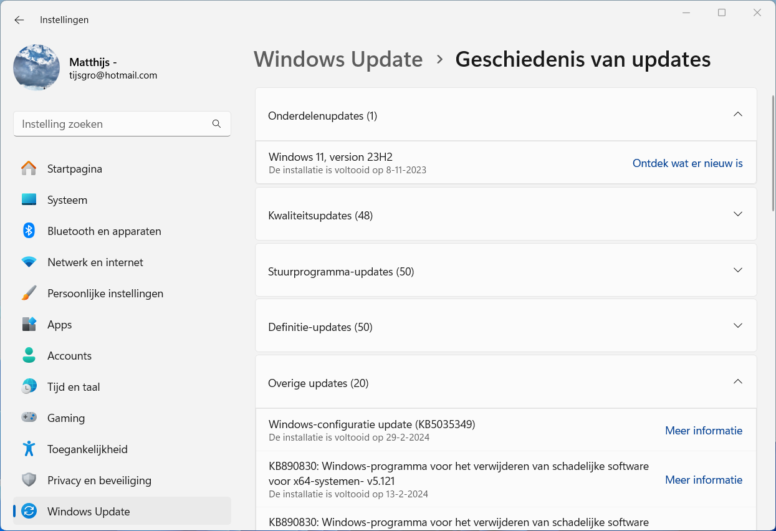Expand Kwaliteitsupdates (48) section
Viewport: 776px width, 531px height.
pos(738,214)
